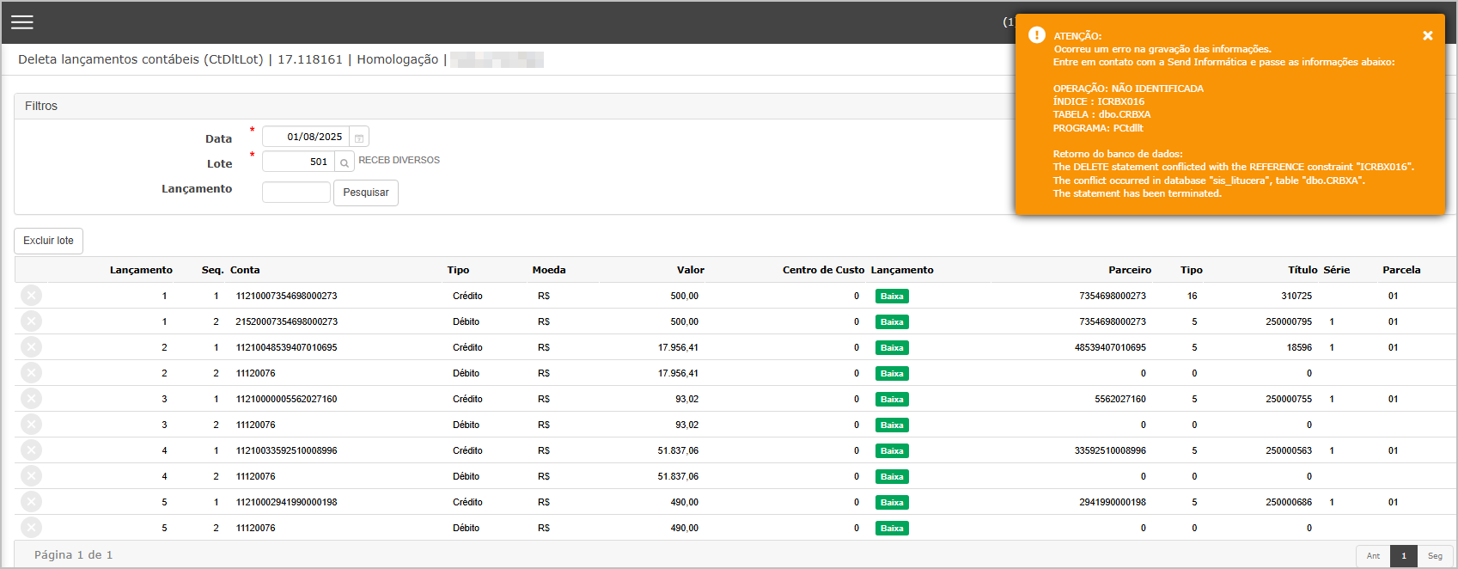Remove entry 3 credit row of 93,02
The image size is (1458, 569).
(31, 399)
